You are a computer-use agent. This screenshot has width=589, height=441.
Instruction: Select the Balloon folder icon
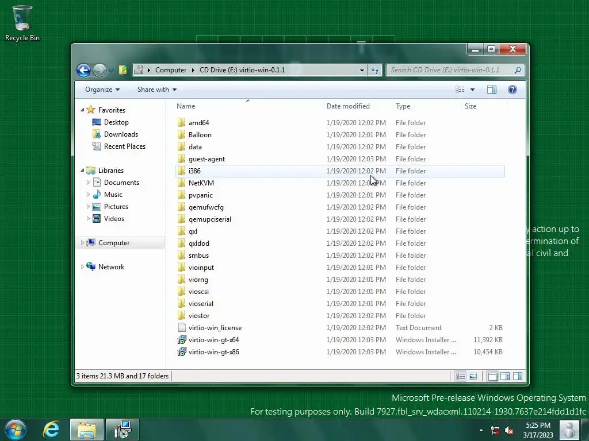click(x=181, y=134)
